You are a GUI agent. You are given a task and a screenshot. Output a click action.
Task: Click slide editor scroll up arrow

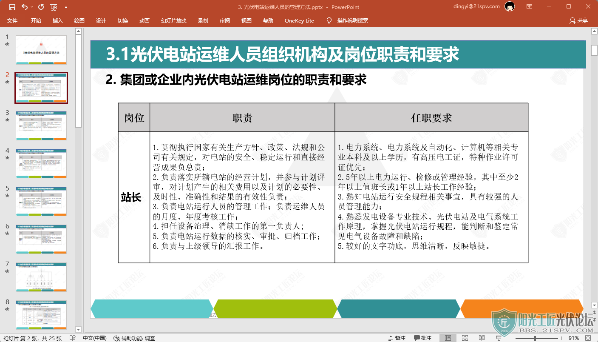click(594, 31)
